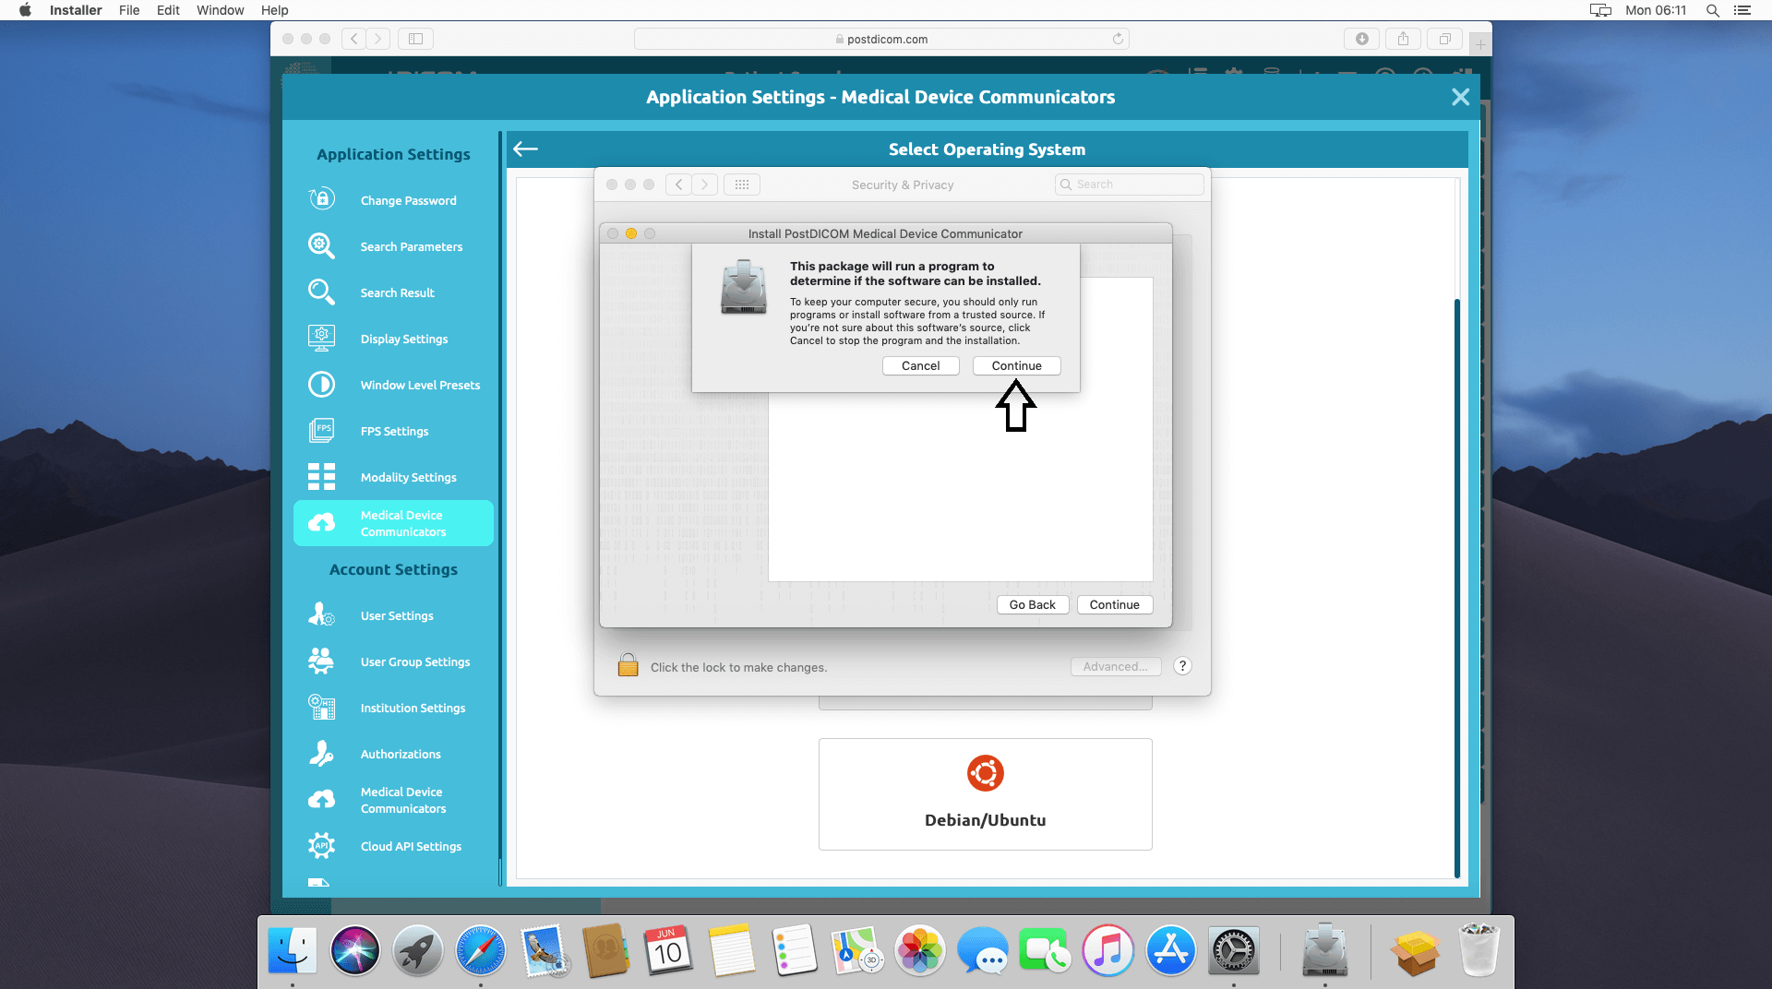The height and width of the screenshot is (989, 1772).
Task: Open Safari downloads button
Action: coord(1361,39)
